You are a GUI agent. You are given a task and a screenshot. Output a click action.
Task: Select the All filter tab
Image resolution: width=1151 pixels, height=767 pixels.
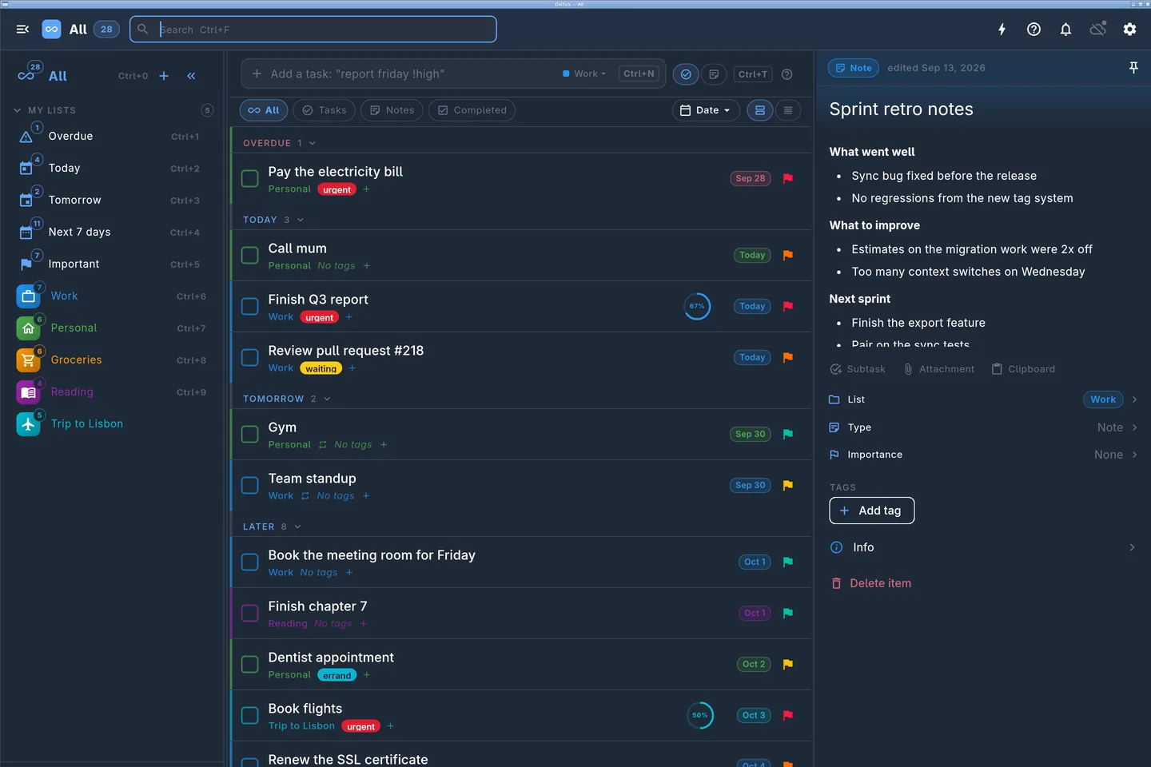coord(264,110)
